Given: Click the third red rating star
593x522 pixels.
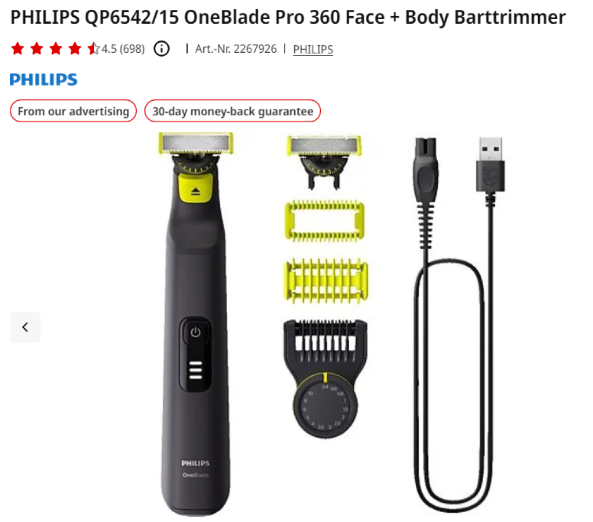Looking at the screenshot, I should click(56, 49).
